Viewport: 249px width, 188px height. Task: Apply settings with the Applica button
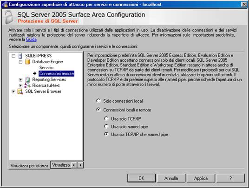[201, 178]
